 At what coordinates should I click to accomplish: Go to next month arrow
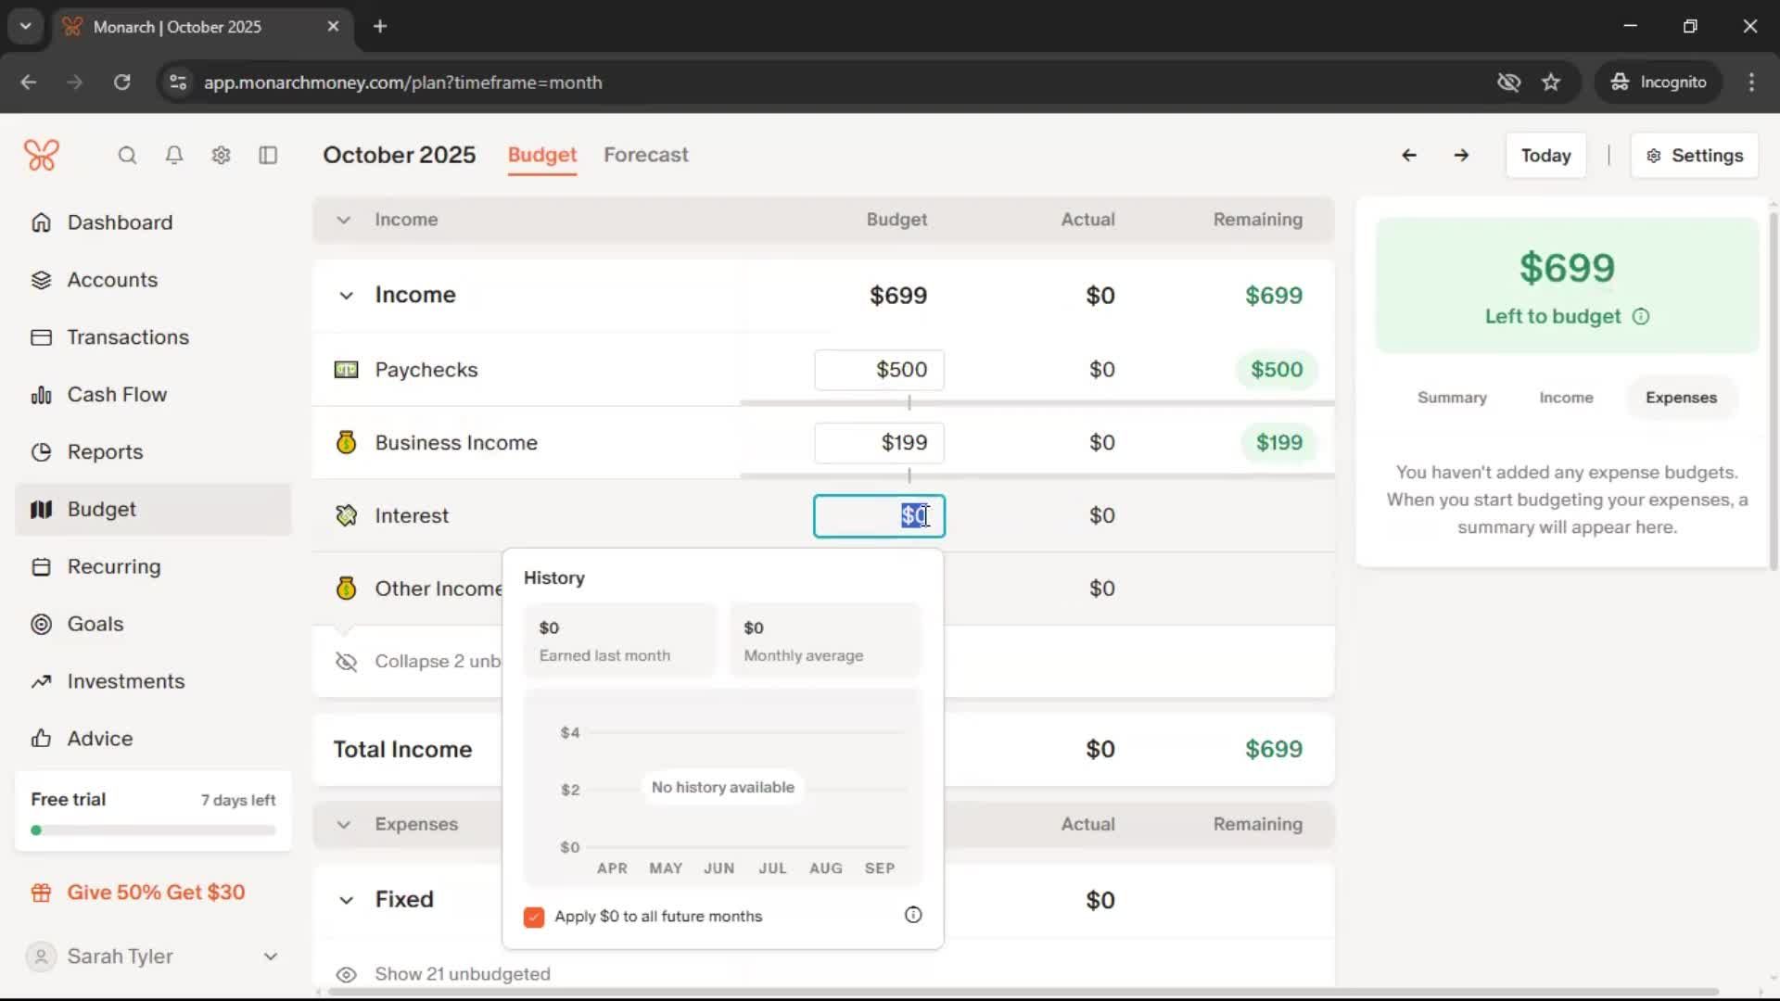(1461, 155)
